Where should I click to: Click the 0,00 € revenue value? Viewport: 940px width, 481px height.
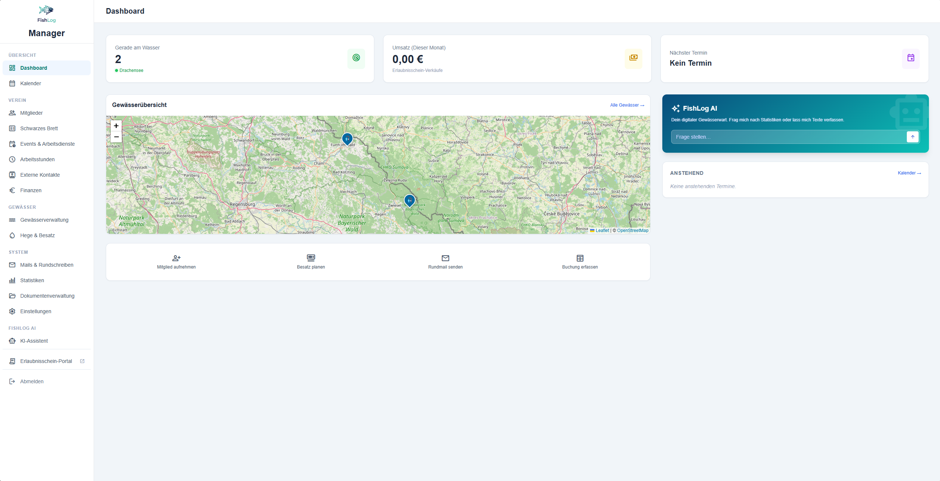408,59
